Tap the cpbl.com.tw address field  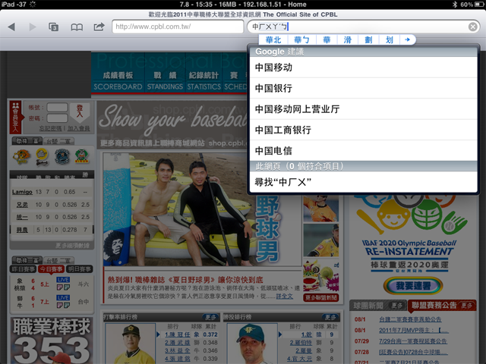pos(178,27)
